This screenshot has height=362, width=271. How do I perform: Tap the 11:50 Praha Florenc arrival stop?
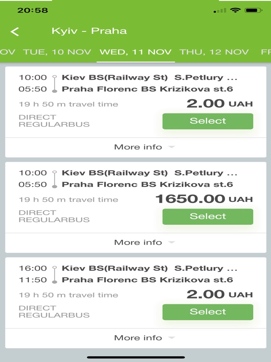coord(147,280)
